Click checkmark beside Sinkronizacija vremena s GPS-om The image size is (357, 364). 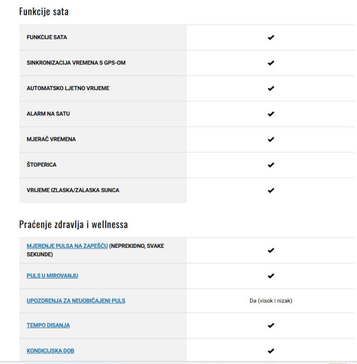click(x=270, y=63)
